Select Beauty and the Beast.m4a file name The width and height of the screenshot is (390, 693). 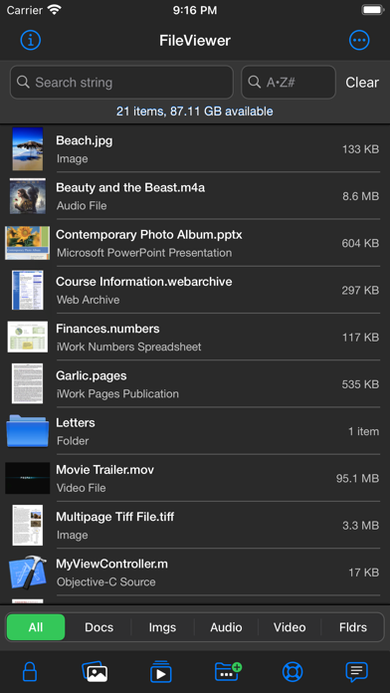(130, 187)
